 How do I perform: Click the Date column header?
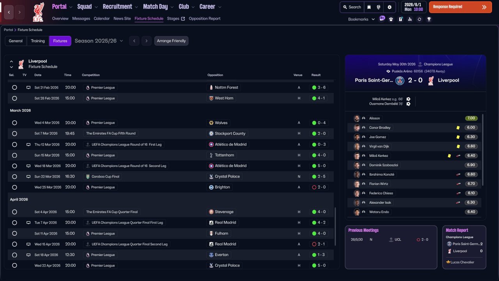(38, 75)
